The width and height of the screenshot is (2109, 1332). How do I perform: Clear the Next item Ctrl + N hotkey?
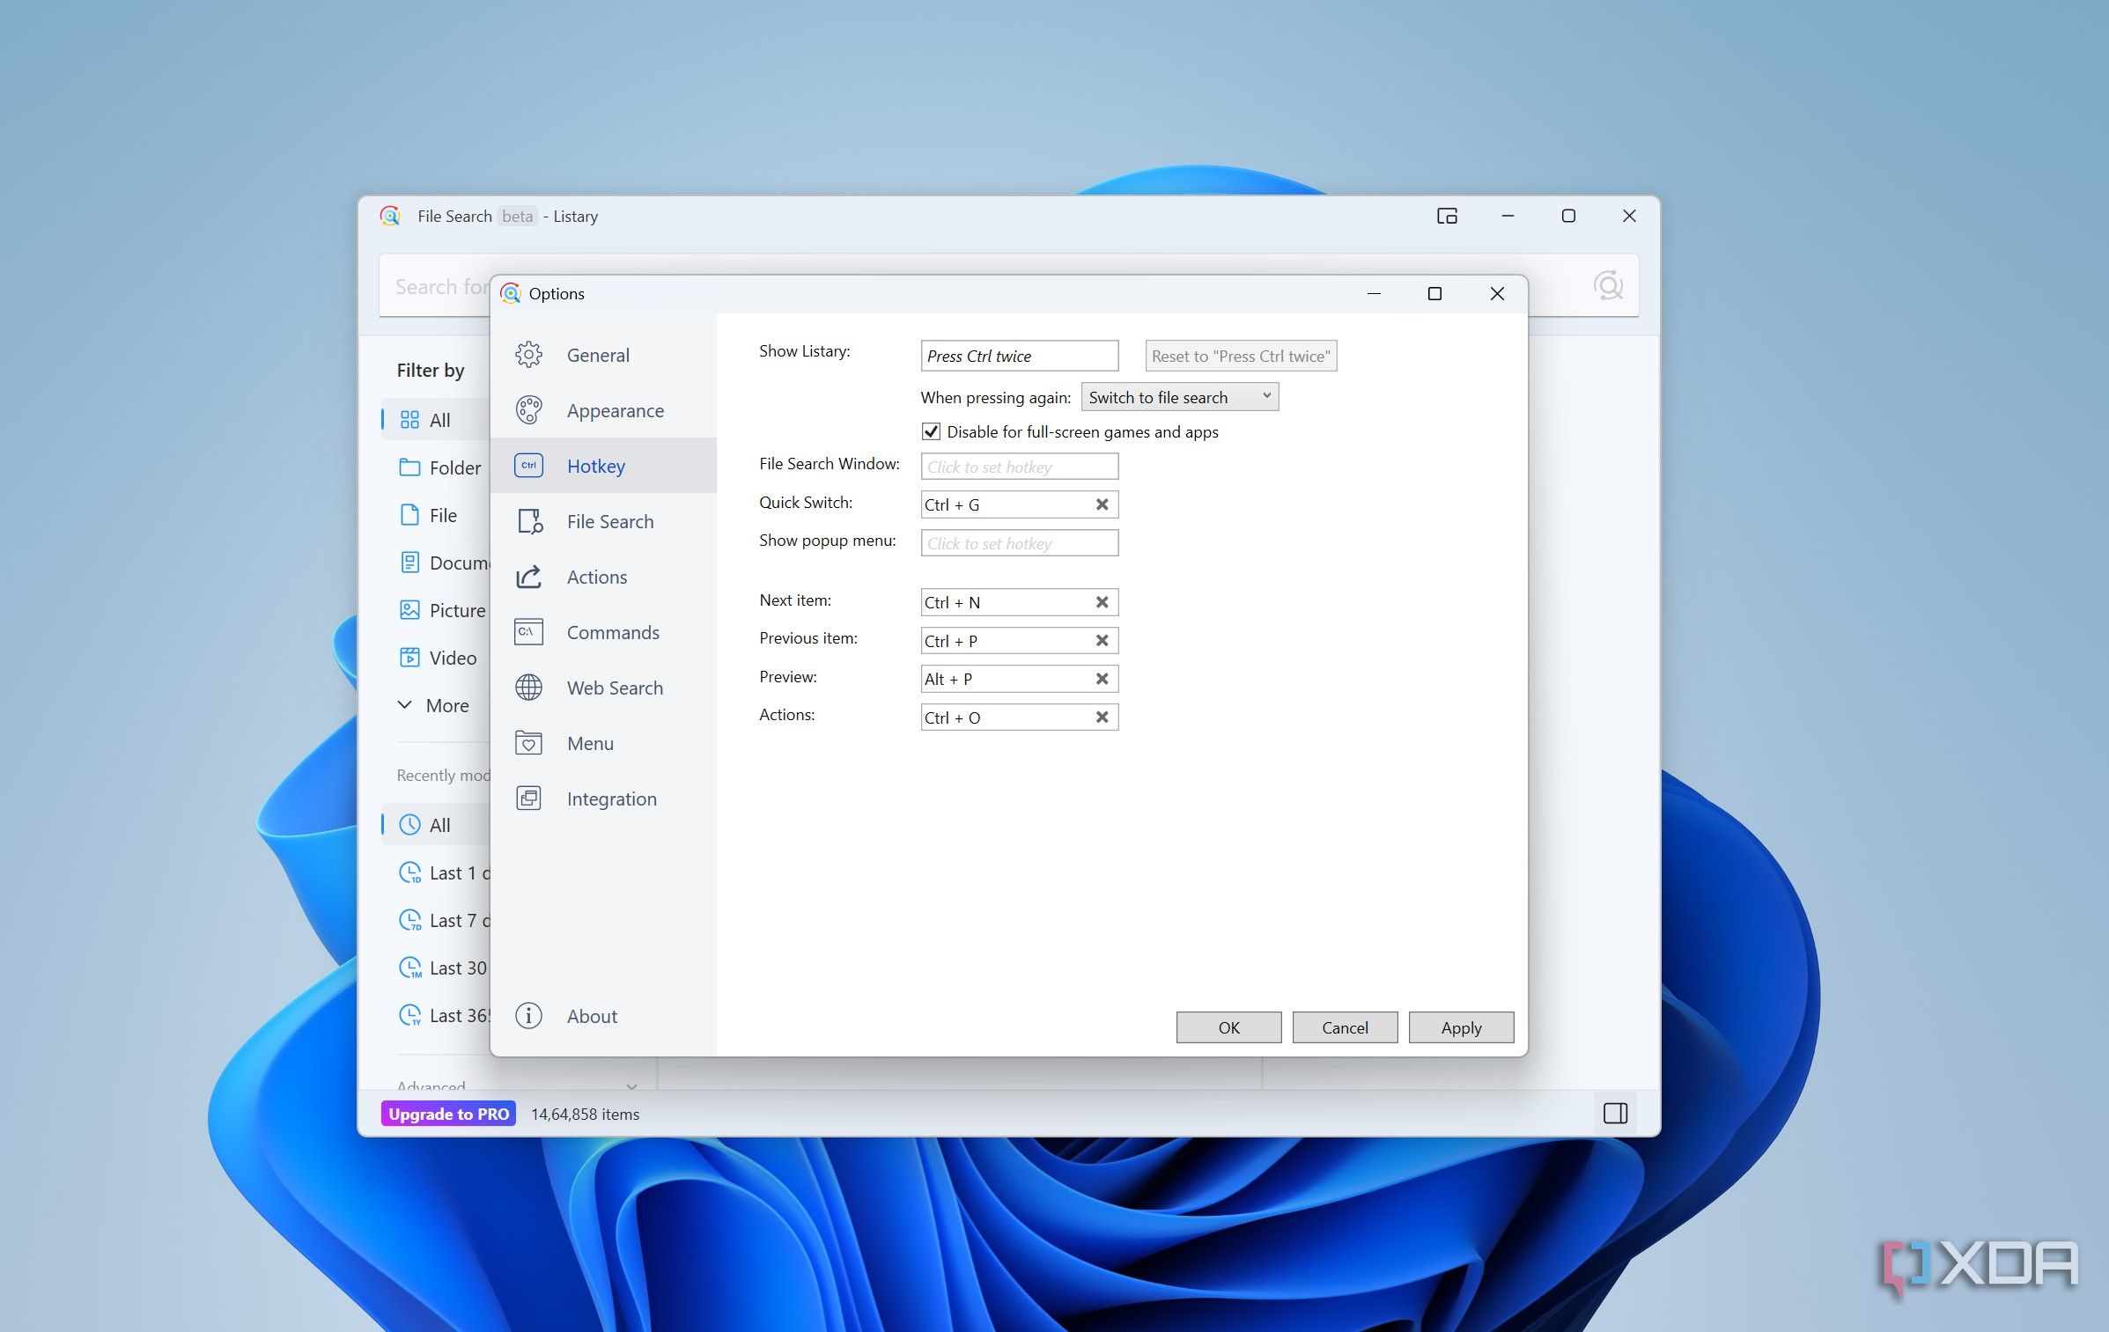tap(1102, 602)
